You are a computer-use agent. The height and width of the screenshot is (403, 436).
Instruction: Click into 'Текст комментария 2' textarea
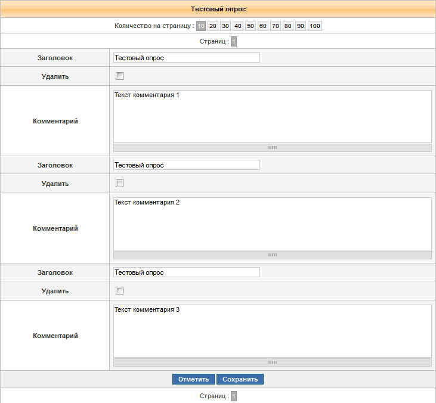272,224
